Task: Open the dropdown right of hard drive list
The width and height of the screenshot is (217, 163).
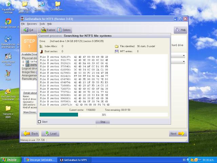Action: pos(184,55)
